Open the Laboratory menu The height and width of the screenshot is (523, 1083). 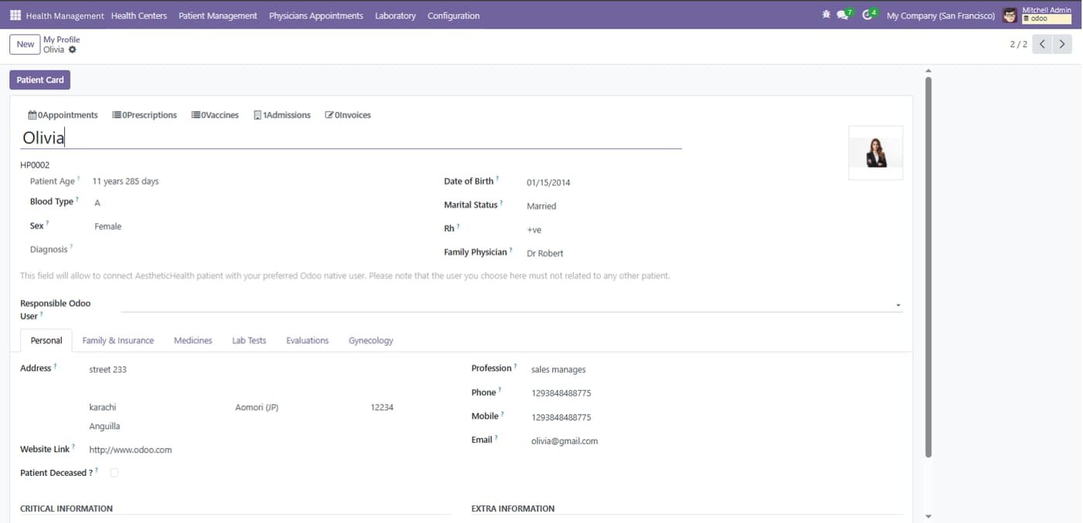pos(395,15)
